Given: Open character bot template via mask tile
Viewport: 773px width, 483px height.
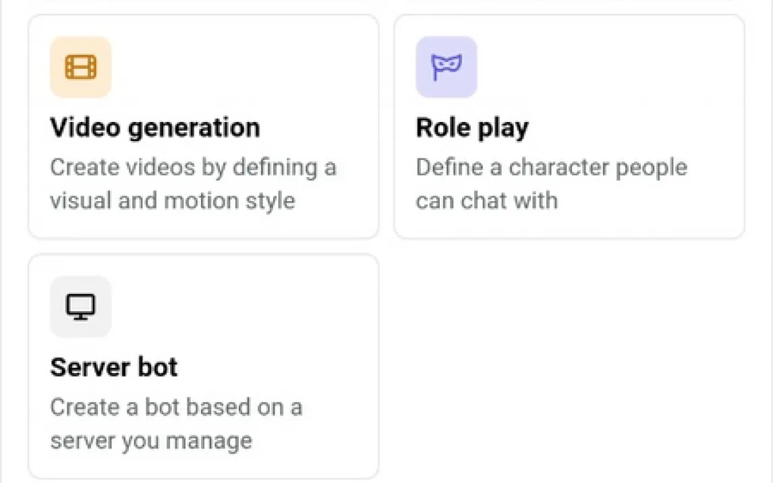Looking at the screenshot, I should click(x=447, y=67).
